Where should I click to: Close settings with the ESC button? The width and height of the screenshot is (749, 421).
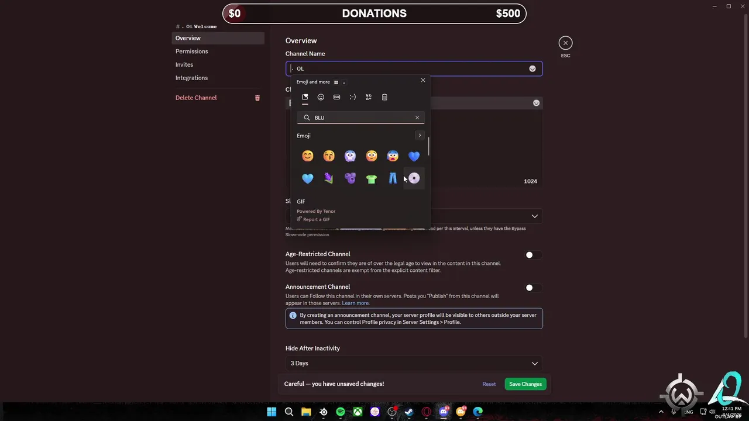click(565, 43)
